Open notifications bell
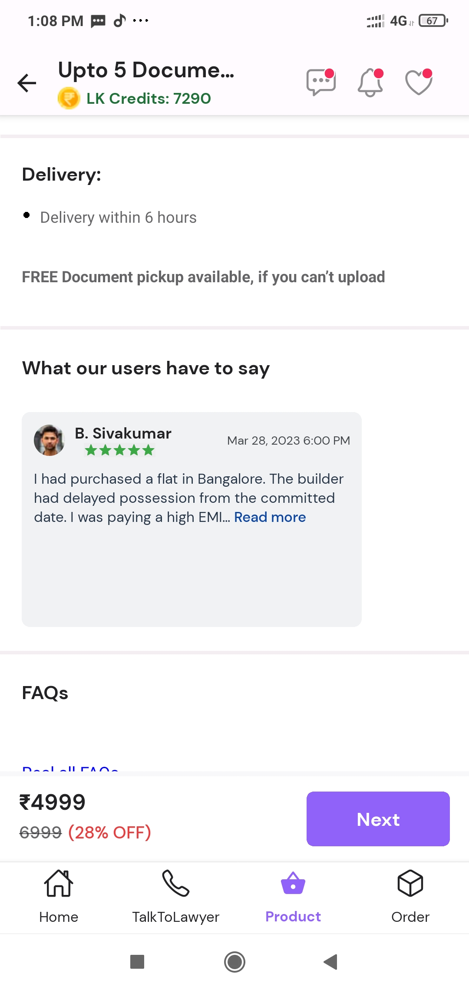The height and width of the screenshot is (990, 469). [370, 82]
